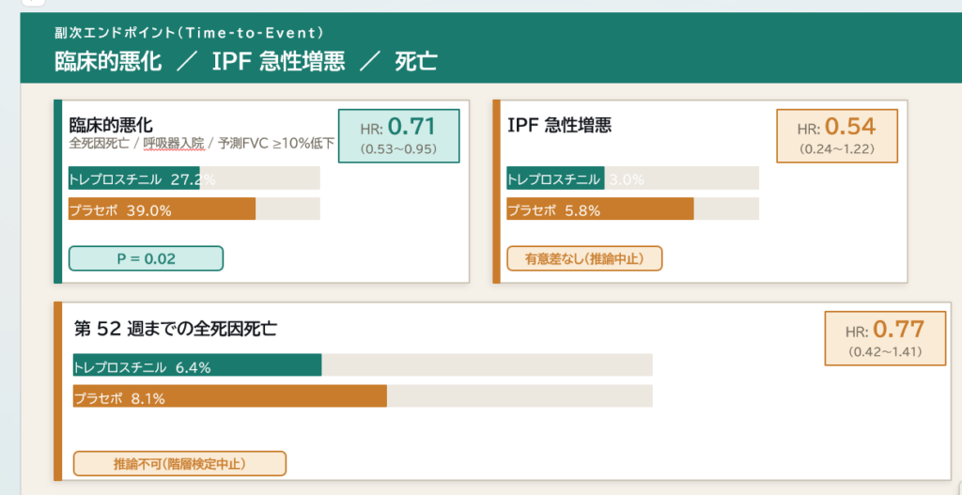Click the 有意差なし(推論中止) badge

(x=584, y=258)
